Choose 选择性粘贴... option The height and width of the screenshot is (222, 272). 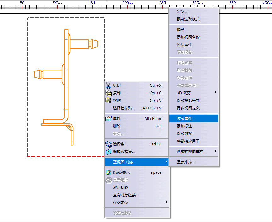click(x=124, y=108)
